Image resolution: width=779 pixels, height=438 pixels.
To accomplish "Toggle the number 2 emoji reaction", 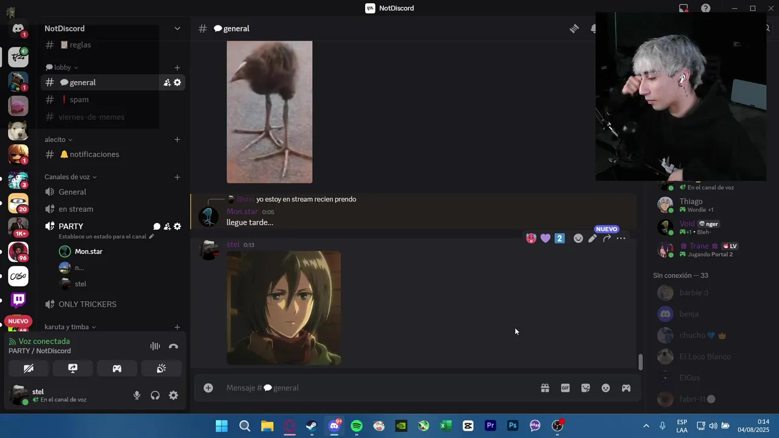I will click(559, 238).
